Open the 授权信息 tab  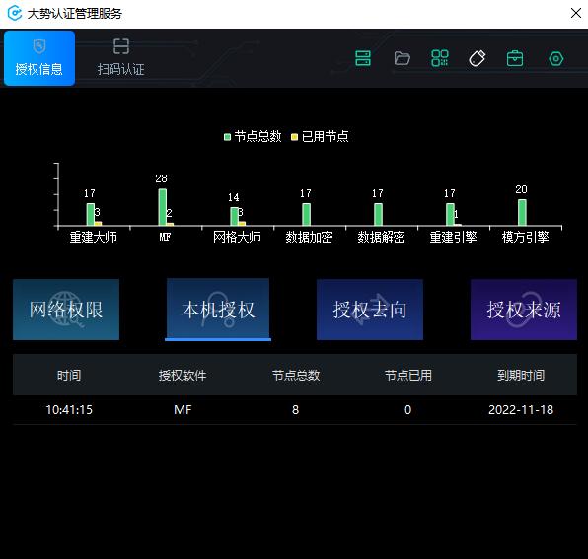click(x=39, y=58)
